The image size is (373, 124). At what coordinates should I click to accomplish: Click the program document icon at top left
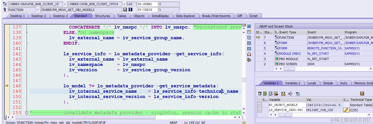[5, 4]
